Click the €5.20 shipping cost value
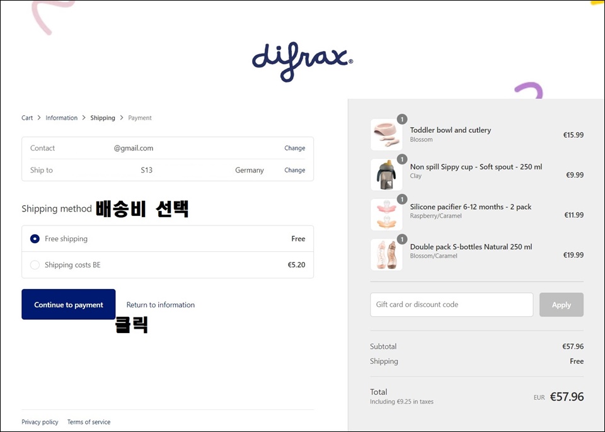This screenshot has height=432, width=605. point(296,265)
